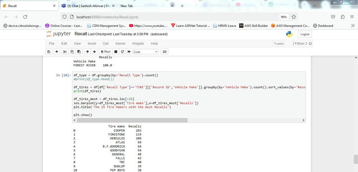Viewport: 358px width, 172px height.
Task: Open the cell type dropdown showing Code
Action: tap(146, 52)
